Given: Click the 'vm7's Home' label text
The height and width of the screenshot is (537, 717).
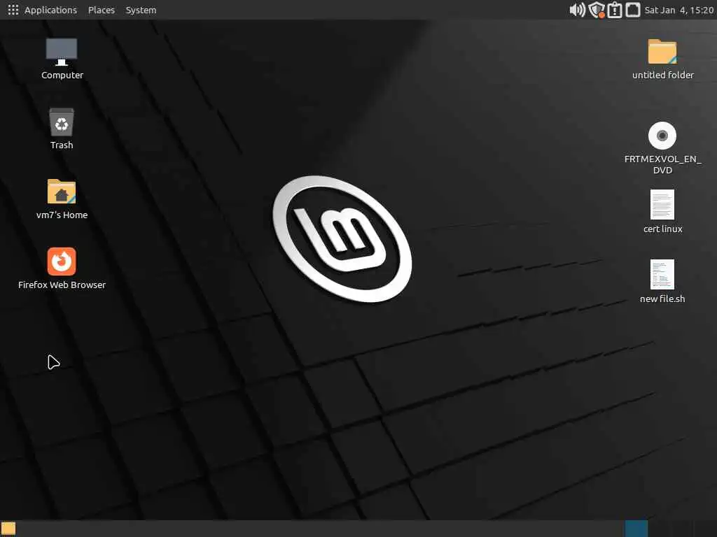Looking at the screenshot, I should [x=62, y=215].
